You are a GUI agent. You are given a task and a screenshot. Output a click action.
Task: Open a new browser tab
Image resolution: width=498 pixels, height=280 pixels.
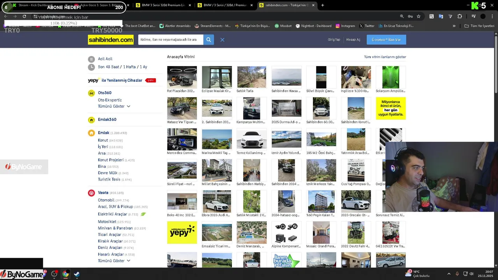pos(323,5)
